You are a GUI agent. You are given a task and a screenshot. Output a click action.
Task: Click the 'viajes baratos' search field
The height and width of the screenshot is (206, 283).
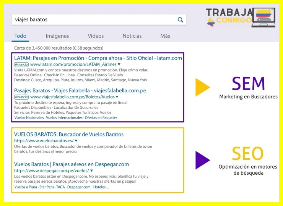pyautogui.click(x=99, y=20)
